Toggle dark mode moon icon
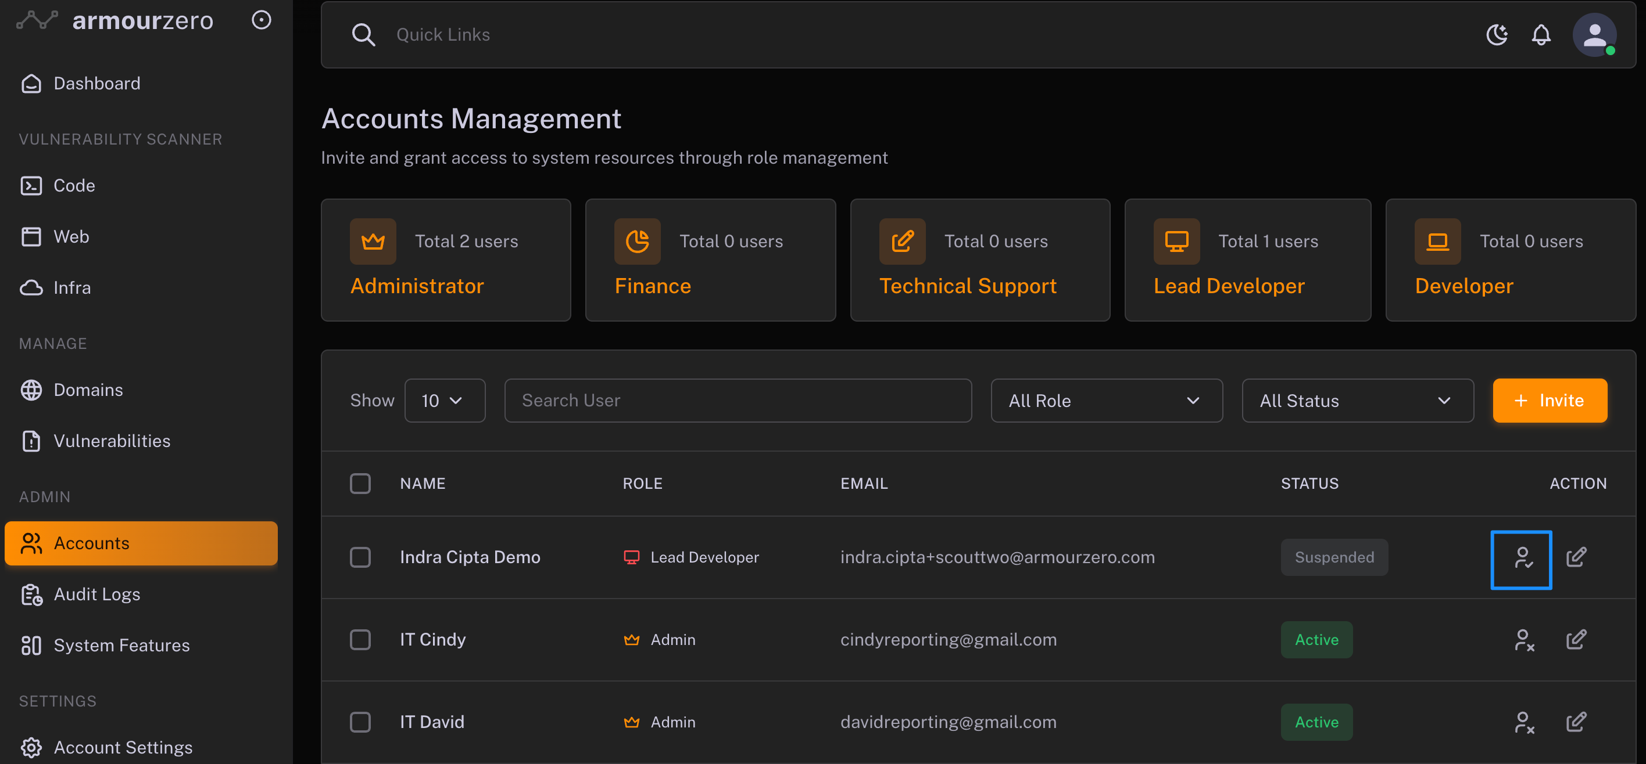Viewport: 1646px width, 764px height. 1497,34
